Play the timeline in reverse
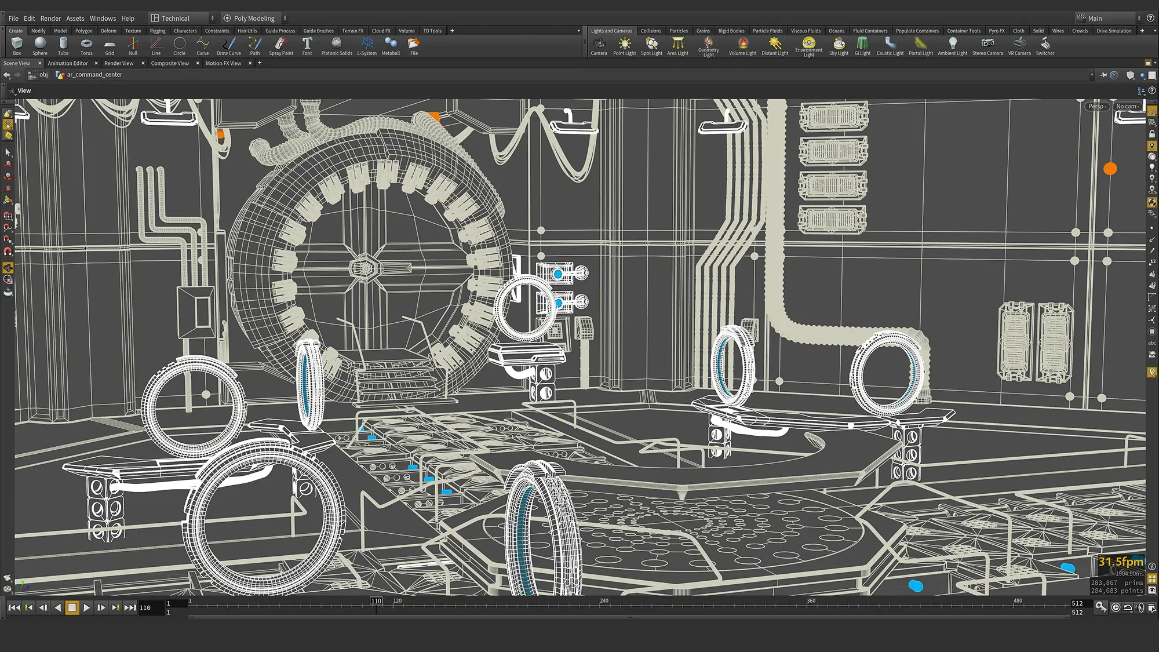 [x=57, y=608]
